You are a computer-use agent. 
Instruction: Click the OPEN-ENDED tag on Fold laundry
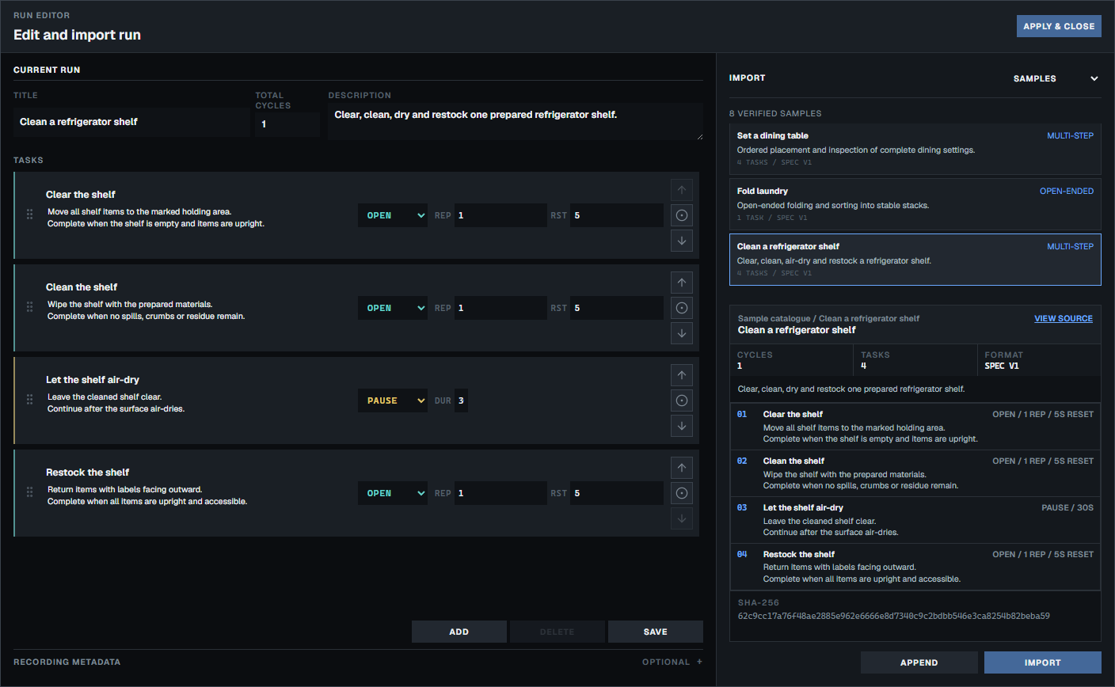pos(1067,191)
